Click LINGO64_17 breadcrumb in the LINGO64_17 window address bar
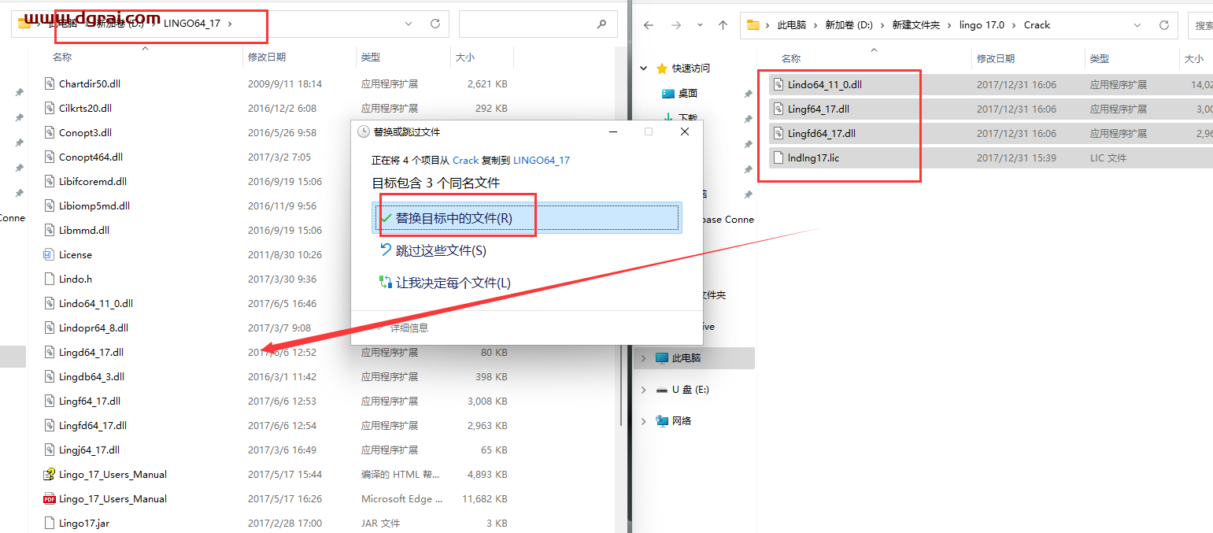 (x=191, y=24)
